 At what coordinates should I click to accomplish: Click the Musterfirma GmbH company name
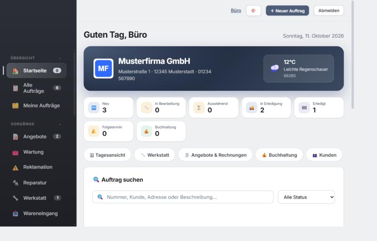(154, 61)
